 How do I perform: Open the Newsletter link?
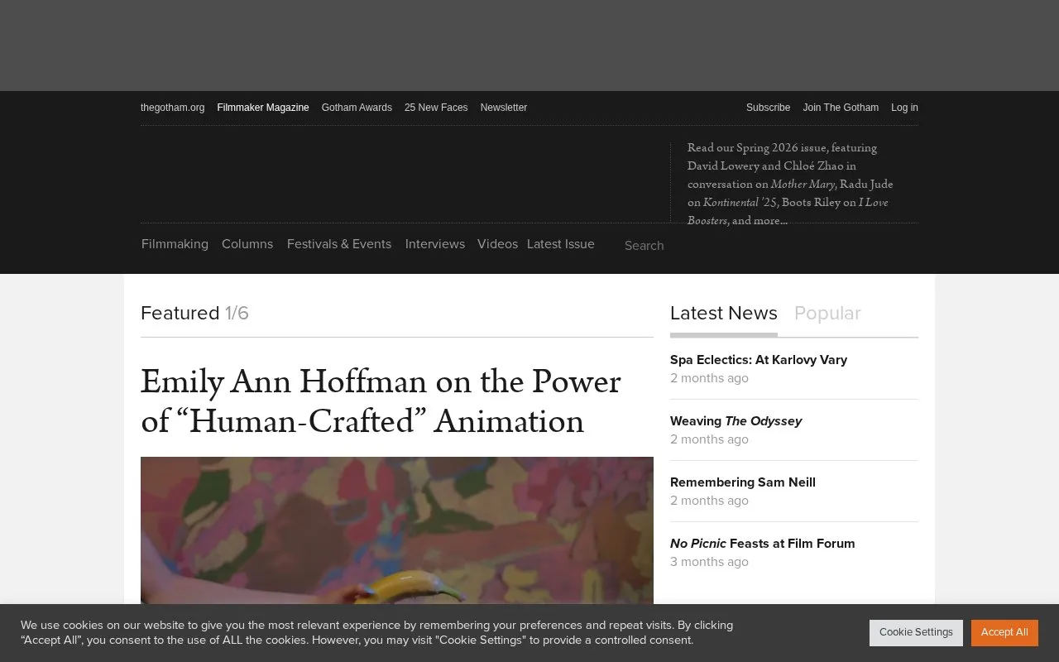pyautogui.click(x=504, y=108)
